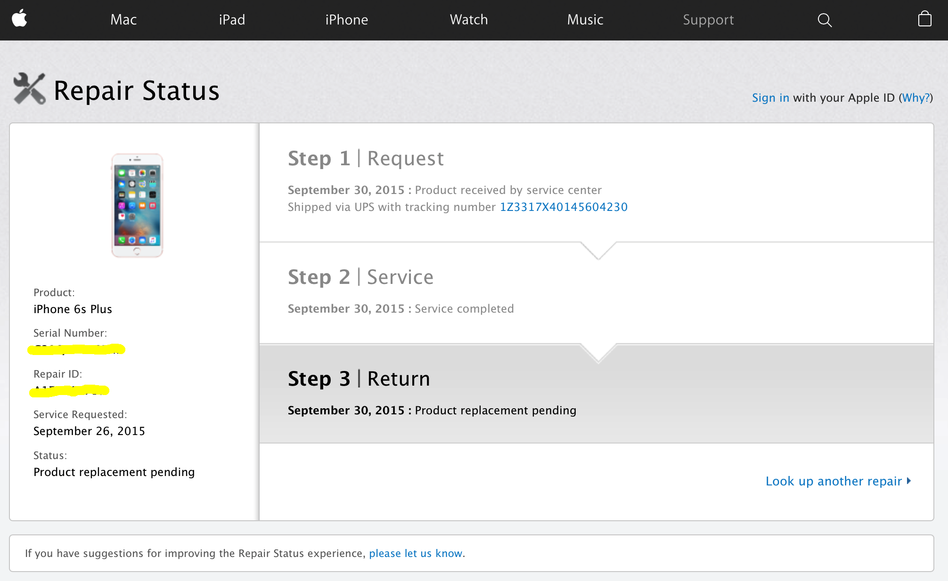Click the 'iPhone 6s Plus' product name
Viewport: 948px width, 581px height.
[x=73, y=309]
